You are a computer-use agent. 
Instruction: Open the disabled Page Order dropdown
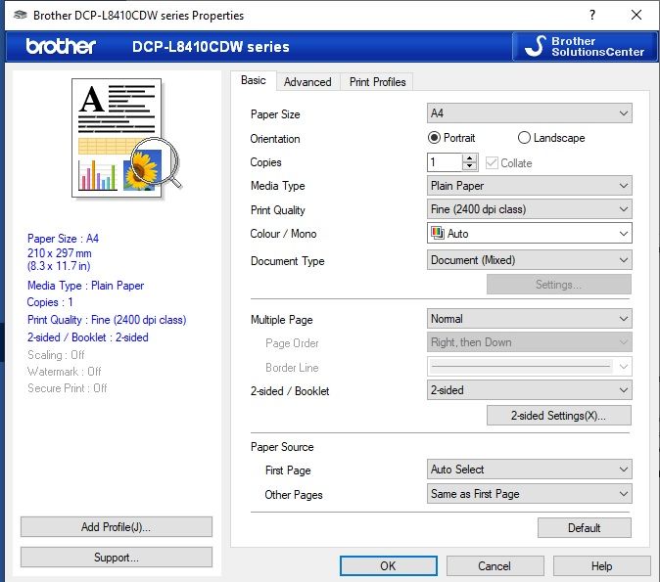[529, 342]
